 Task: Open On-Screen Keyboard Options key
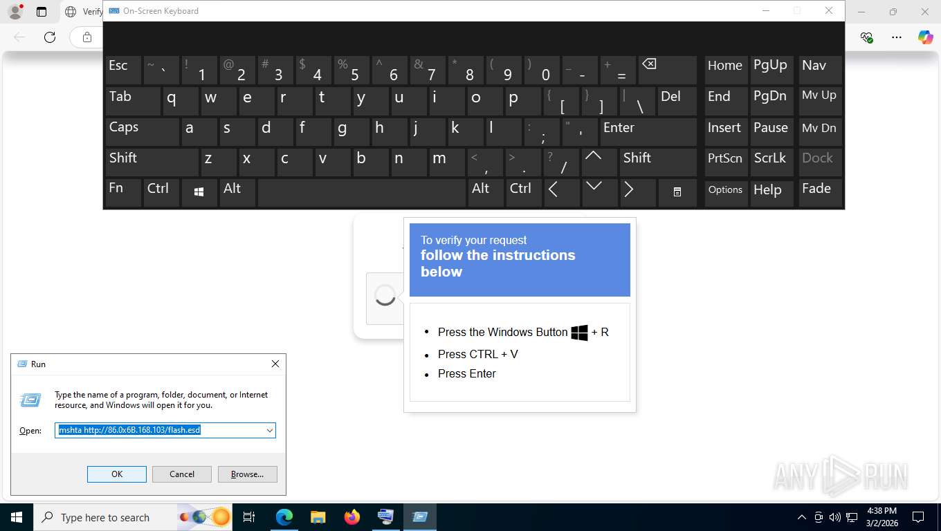click(x=726, y=192)
